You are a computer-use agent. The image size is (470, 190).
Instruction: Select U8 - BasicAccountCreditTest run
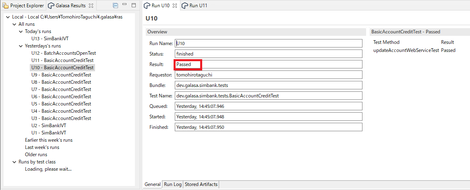tap(61, 82)
